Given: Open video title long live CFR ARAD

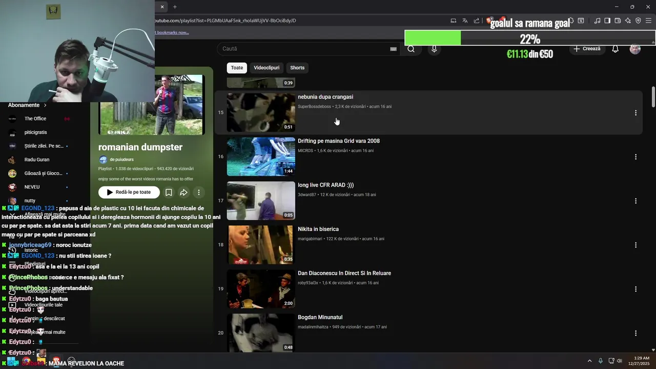Looking at the screenshot, I should point(325,185).
